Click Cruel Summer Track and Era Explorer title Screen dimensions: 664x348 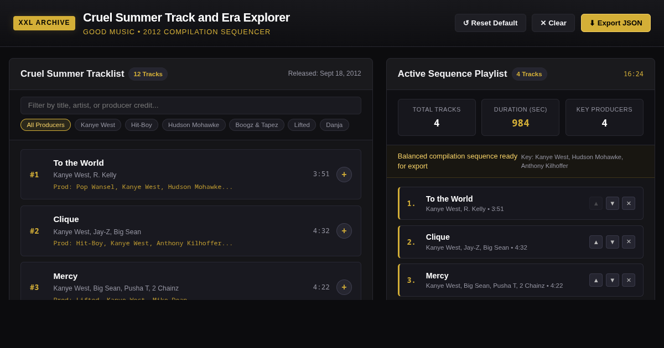[x=186, y=18]
